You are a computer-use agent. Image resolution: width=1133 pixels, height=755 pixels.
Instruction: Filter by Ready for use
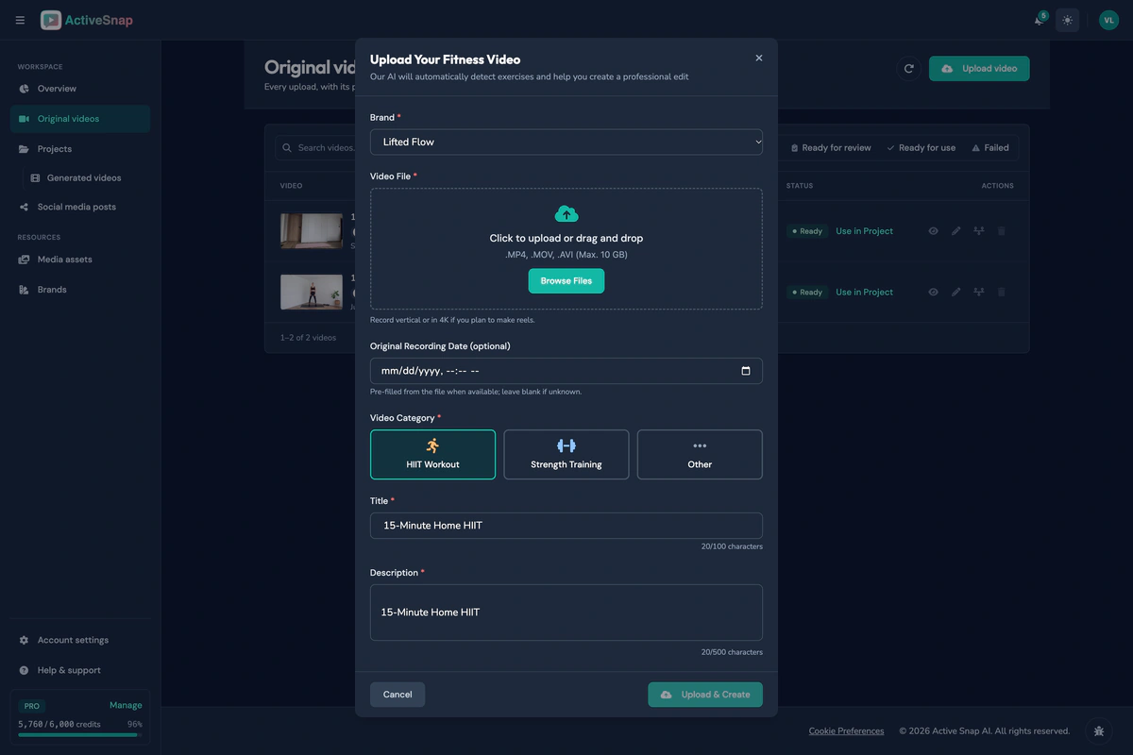(x=921, y=148)
